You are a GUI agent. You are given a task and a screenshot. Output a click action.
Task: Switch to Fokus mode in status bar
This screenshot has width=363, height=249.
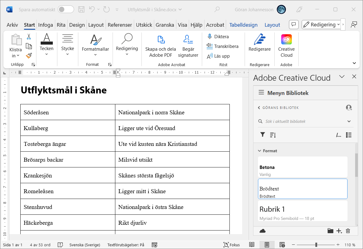coord(232,245)
